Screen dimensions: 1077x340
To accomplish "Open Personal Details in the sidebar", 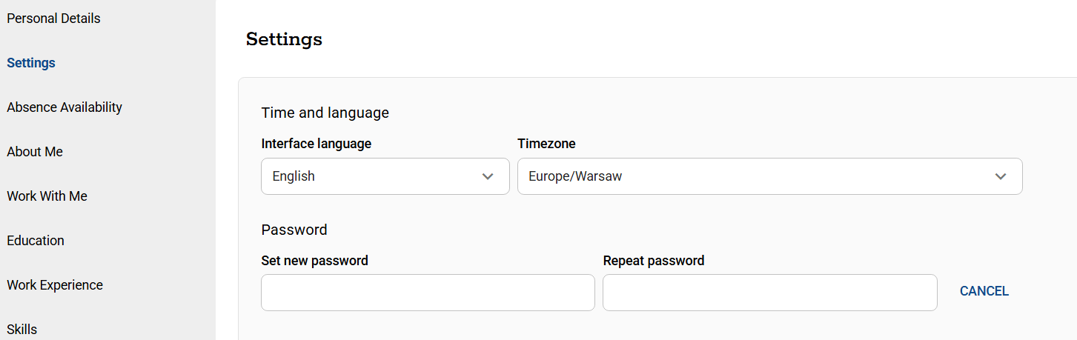I will (x=53, y=19).
